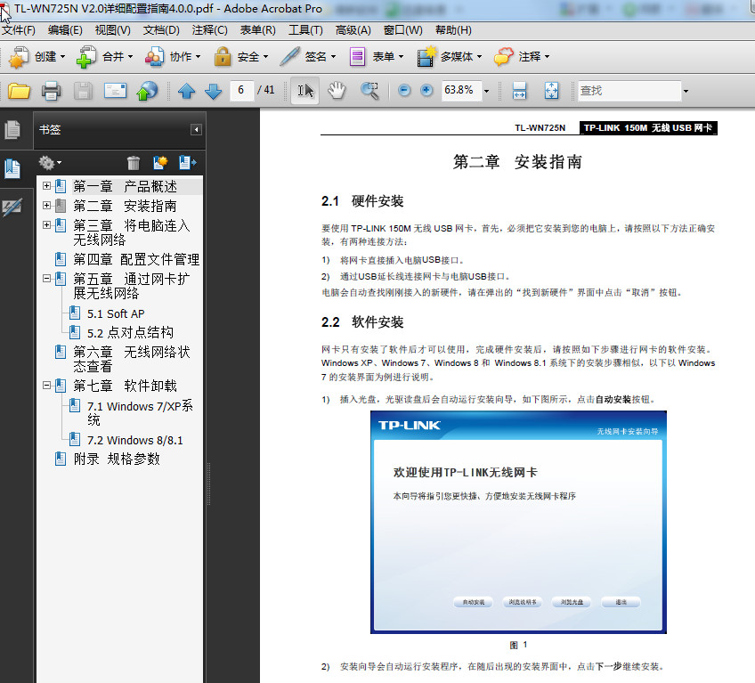Screen dimensions: 755x683
Task: Click the zoom out minus button
Action: click(404, 90)
